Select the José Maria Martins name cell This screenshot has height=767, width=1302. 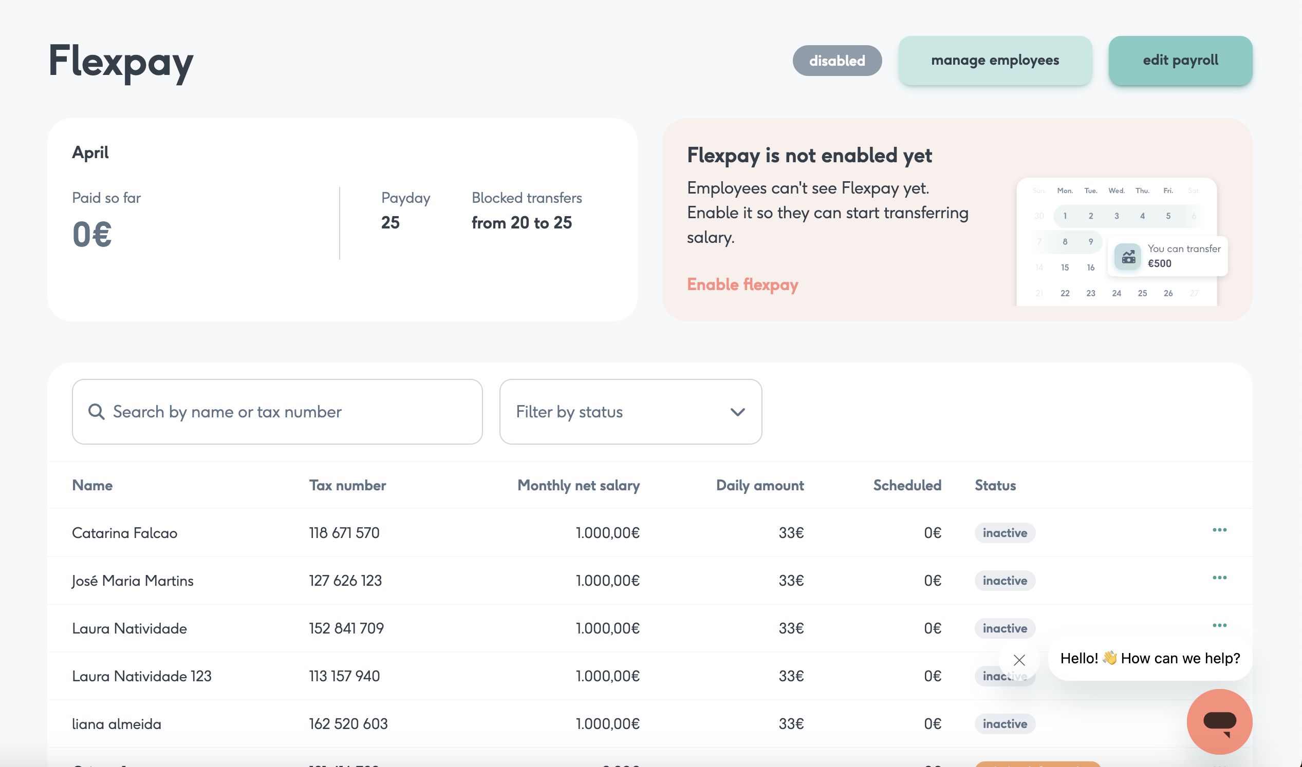(133, 581)
